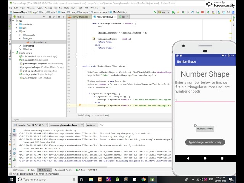This screenshot has height=183, width=244.
Task: Open the Terminal tool window tab
Action: (x=19, y=170)
